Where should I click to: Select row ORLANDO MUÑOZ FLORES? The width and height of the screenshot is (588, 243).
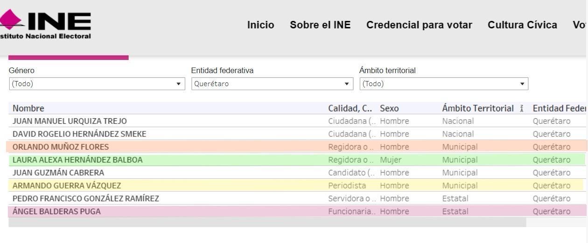pos(297,147)
